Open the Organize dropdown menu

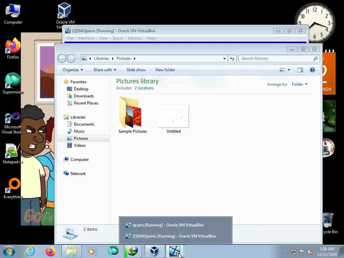point(73,70)
